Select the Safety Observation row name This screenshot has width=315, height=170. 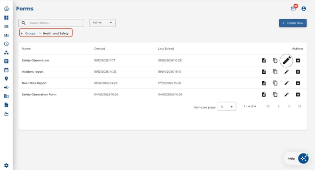click(35, 61)
